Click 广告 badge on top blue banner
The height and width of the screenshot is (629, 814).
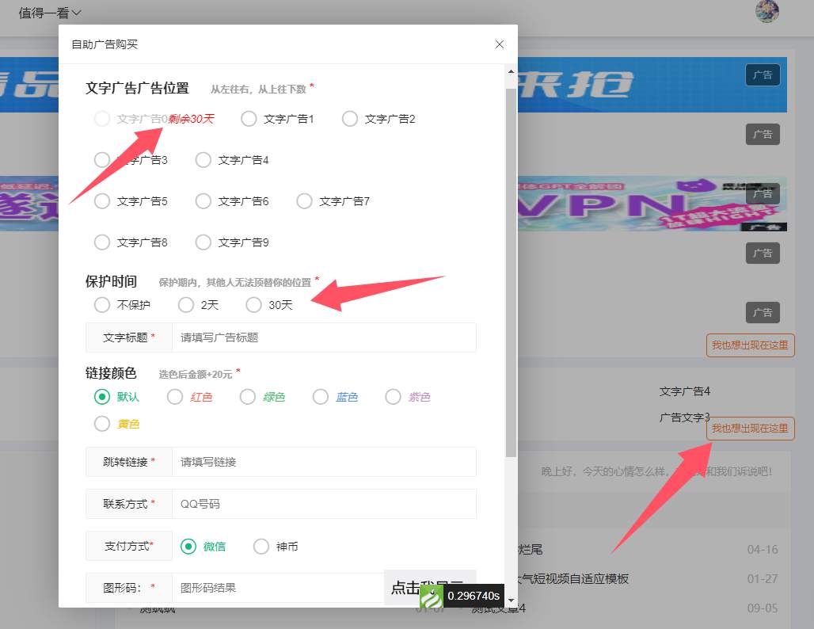click(x=763, y=75)
